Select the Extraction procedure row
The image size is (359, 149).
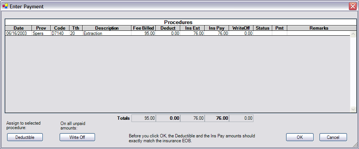178,33
